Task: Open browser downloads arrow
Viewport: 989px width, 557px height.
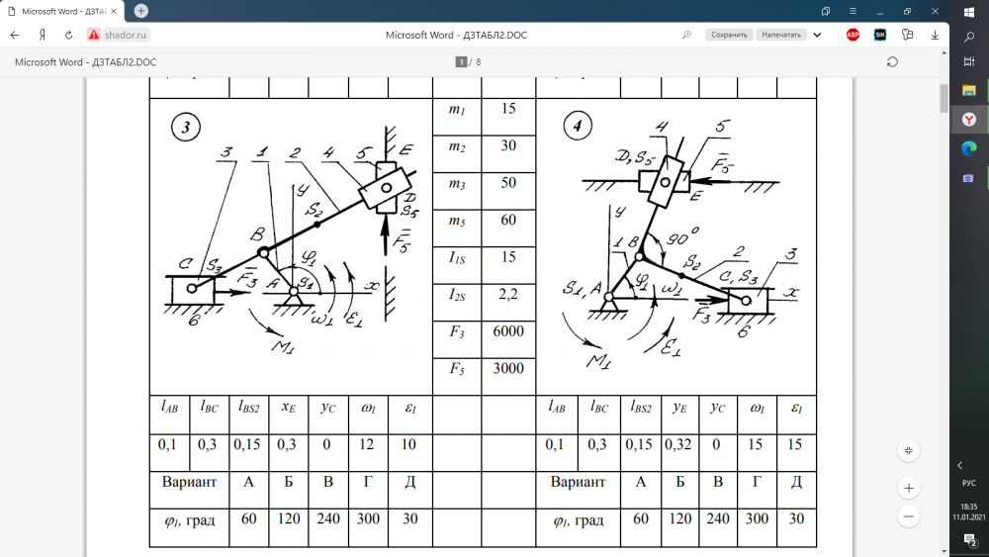Action: click(x=935, y=35)
